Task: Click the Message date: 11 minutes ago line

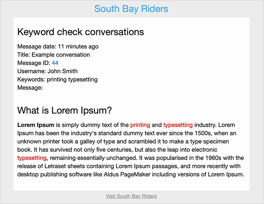Action: [x=58, y=47]
